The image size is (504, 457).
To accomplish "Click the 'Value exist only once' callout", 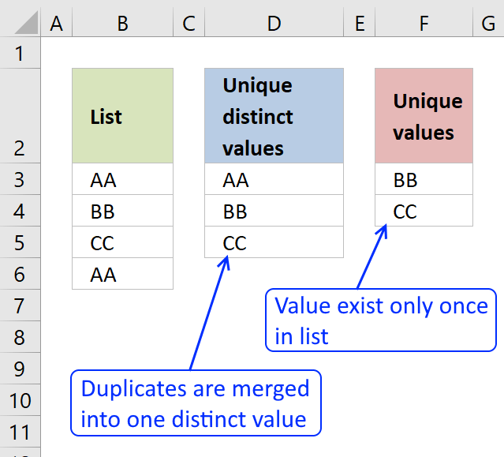I will click(381, 320).
